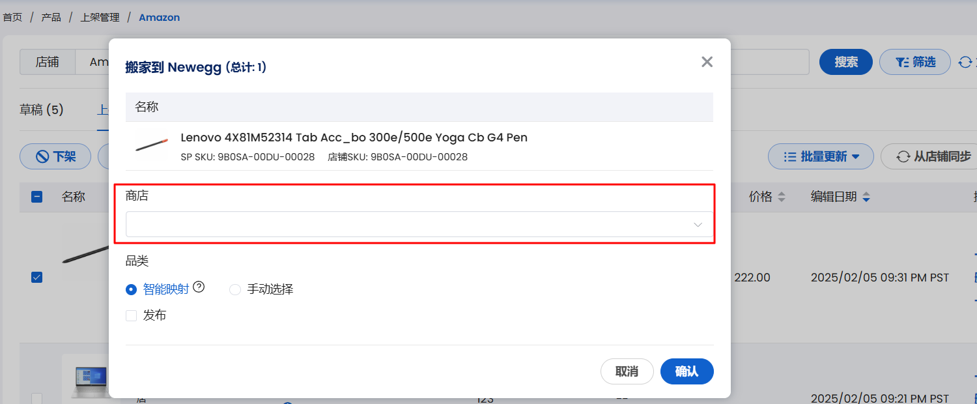This screenshot has width=977, height=404.
Task: Go to 产品 in the breadcrumb
Action: (x=51, y=18)
